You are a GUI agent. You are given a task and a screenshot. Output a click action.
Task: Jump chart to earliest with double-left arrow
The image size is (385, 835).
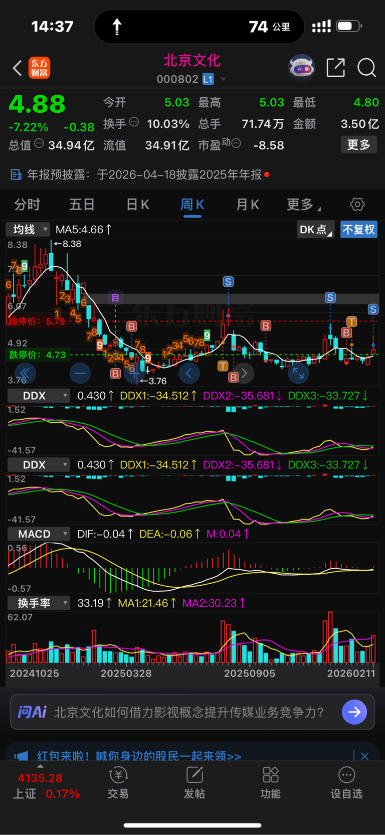pyautogui.click(x=25, y=373)
